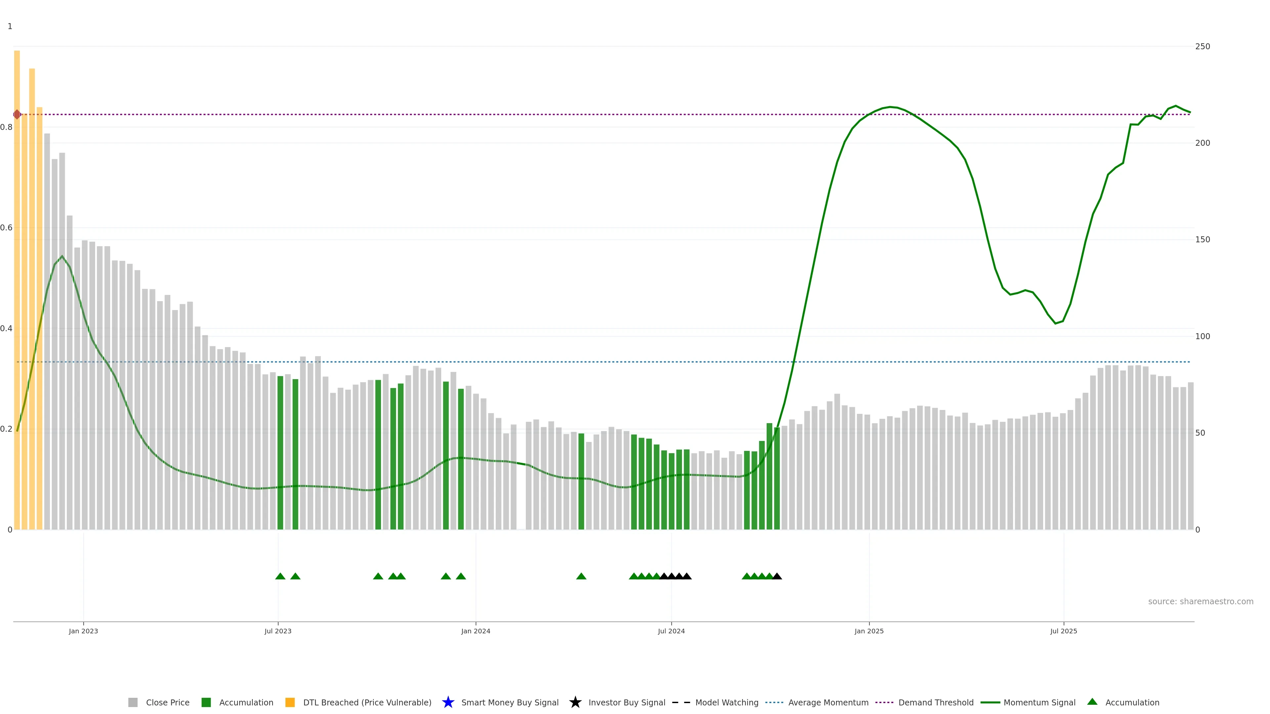Toggle the green Accumulation bar legend swatch
The width and height of the screenshot is (1270, 714).
coord(206,702)
